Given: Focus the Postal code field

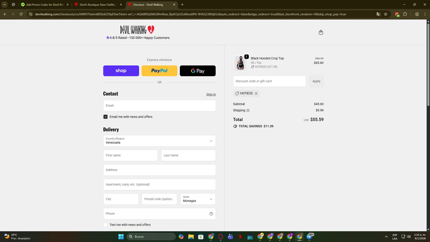Looking at the screenshot, I should click(159, 199).
